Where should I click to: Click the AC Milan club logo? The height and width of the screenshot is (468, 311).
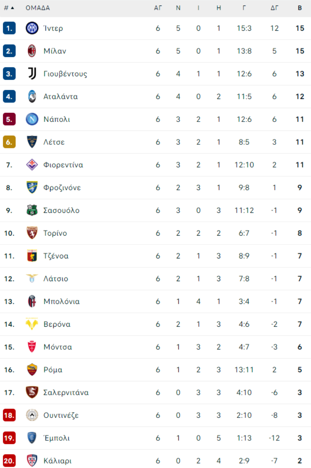tap(32, 51)
